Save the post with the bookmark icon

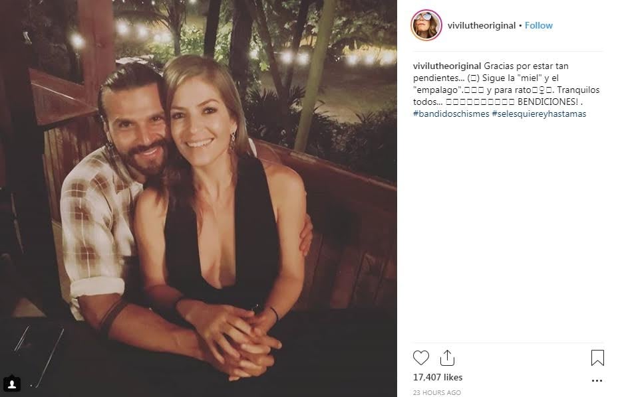tap(597, 358)
